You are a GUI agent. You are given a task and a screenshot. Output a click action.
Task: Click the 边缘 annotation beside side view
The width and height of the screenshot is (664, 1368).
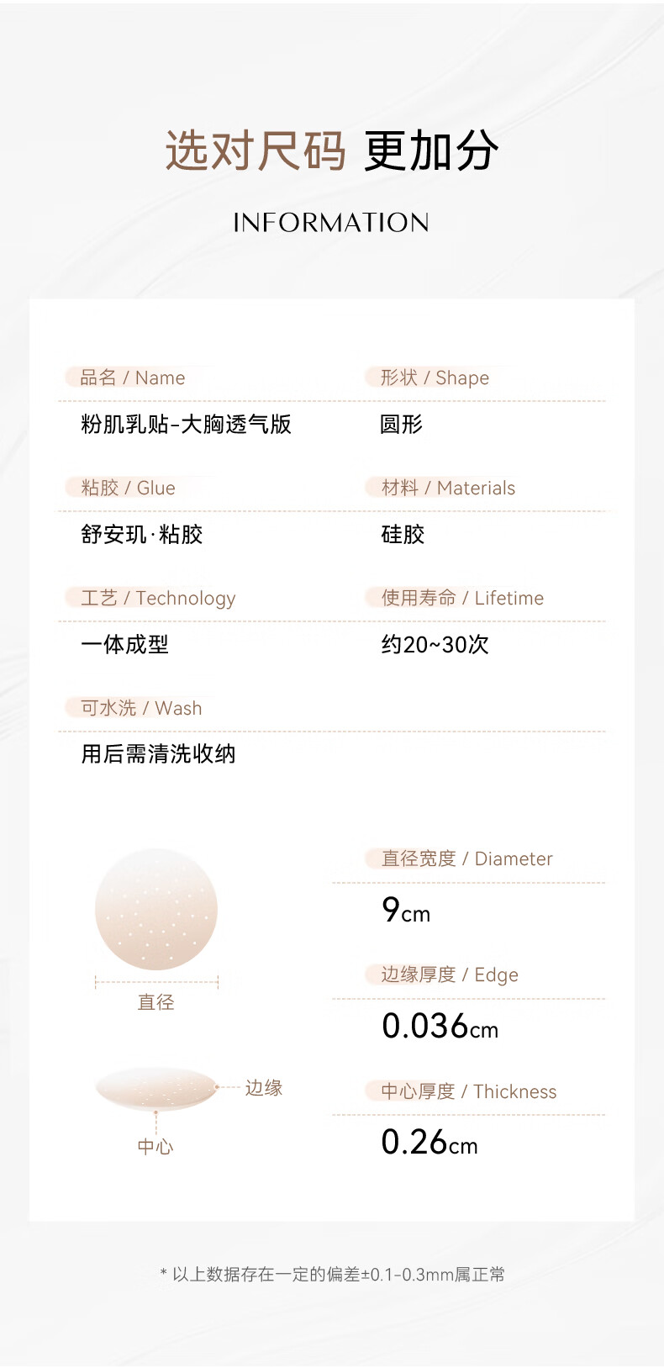tap(263, 1088)
